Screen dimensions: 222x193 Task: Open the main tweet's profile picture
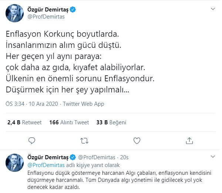point(15,13)
